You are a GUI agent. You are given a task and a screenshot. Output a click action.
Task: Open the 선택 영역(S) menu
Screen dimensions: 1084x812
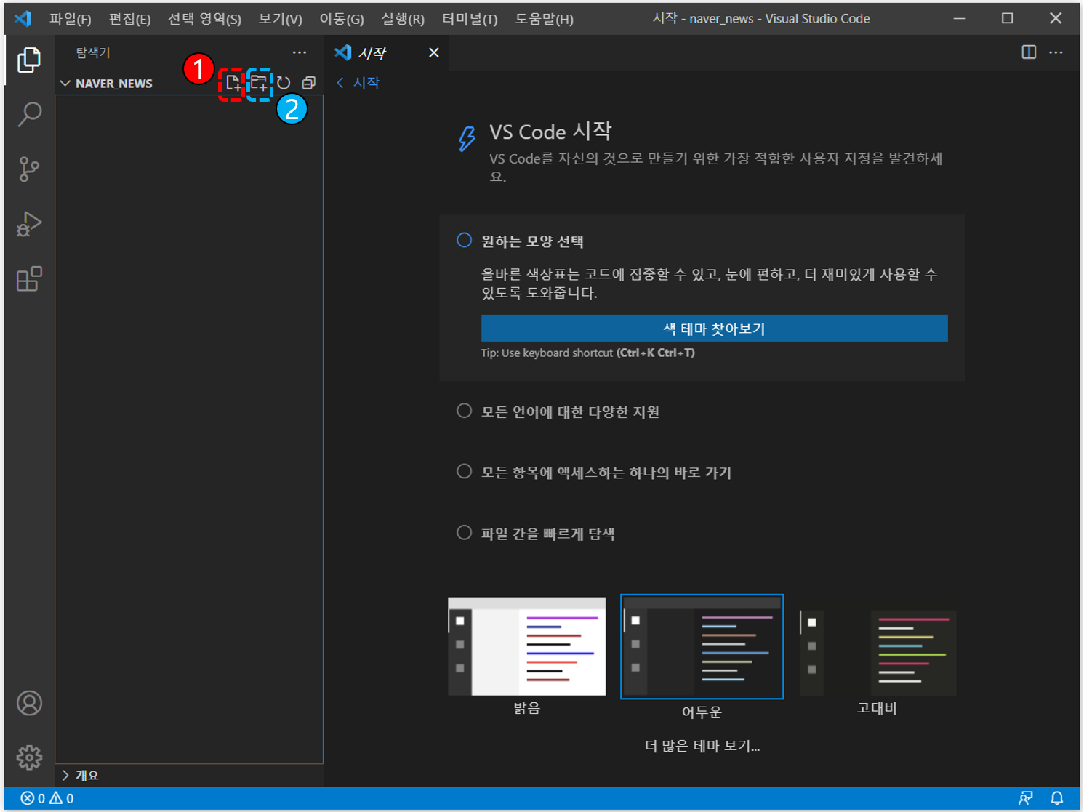pos(204,19)
